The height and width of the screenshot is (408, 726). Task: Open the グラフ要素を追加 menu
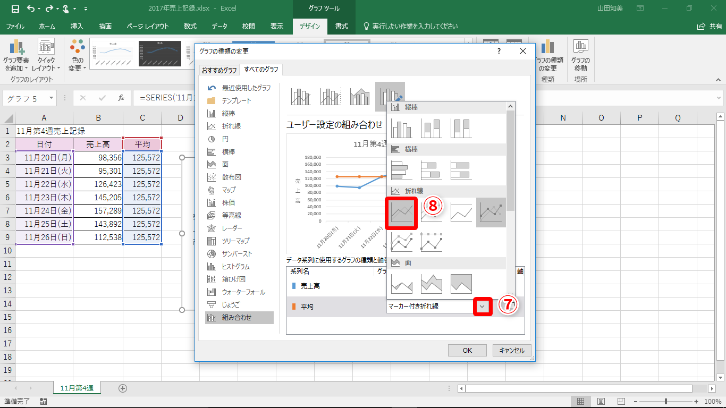point(16,56)
